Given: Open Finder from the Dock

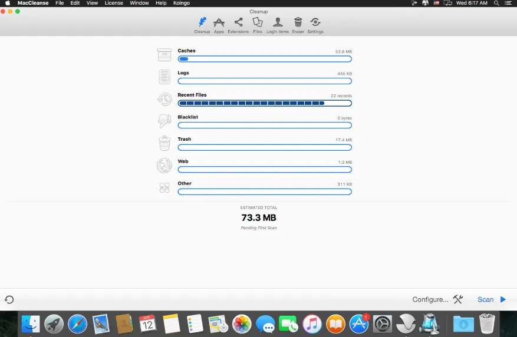Looking at the screenshot, I should (30, 324).
